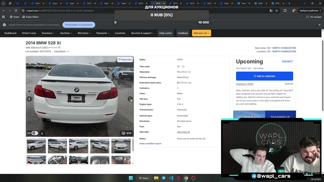This screenshot has height=182, width=324.
Task: Open the Все закладки bookmarks folder
Action: (314, 17)
